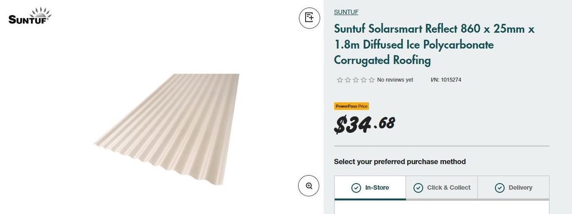The width and height of the screenshot is (572, 214).
Task: Select the fifth rating star
Action: tap(372, 80)
